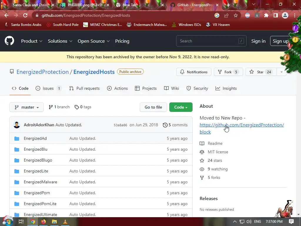Click the Sign in link
301x226 pixels.
pyautogui.click(x=258, y=41)
